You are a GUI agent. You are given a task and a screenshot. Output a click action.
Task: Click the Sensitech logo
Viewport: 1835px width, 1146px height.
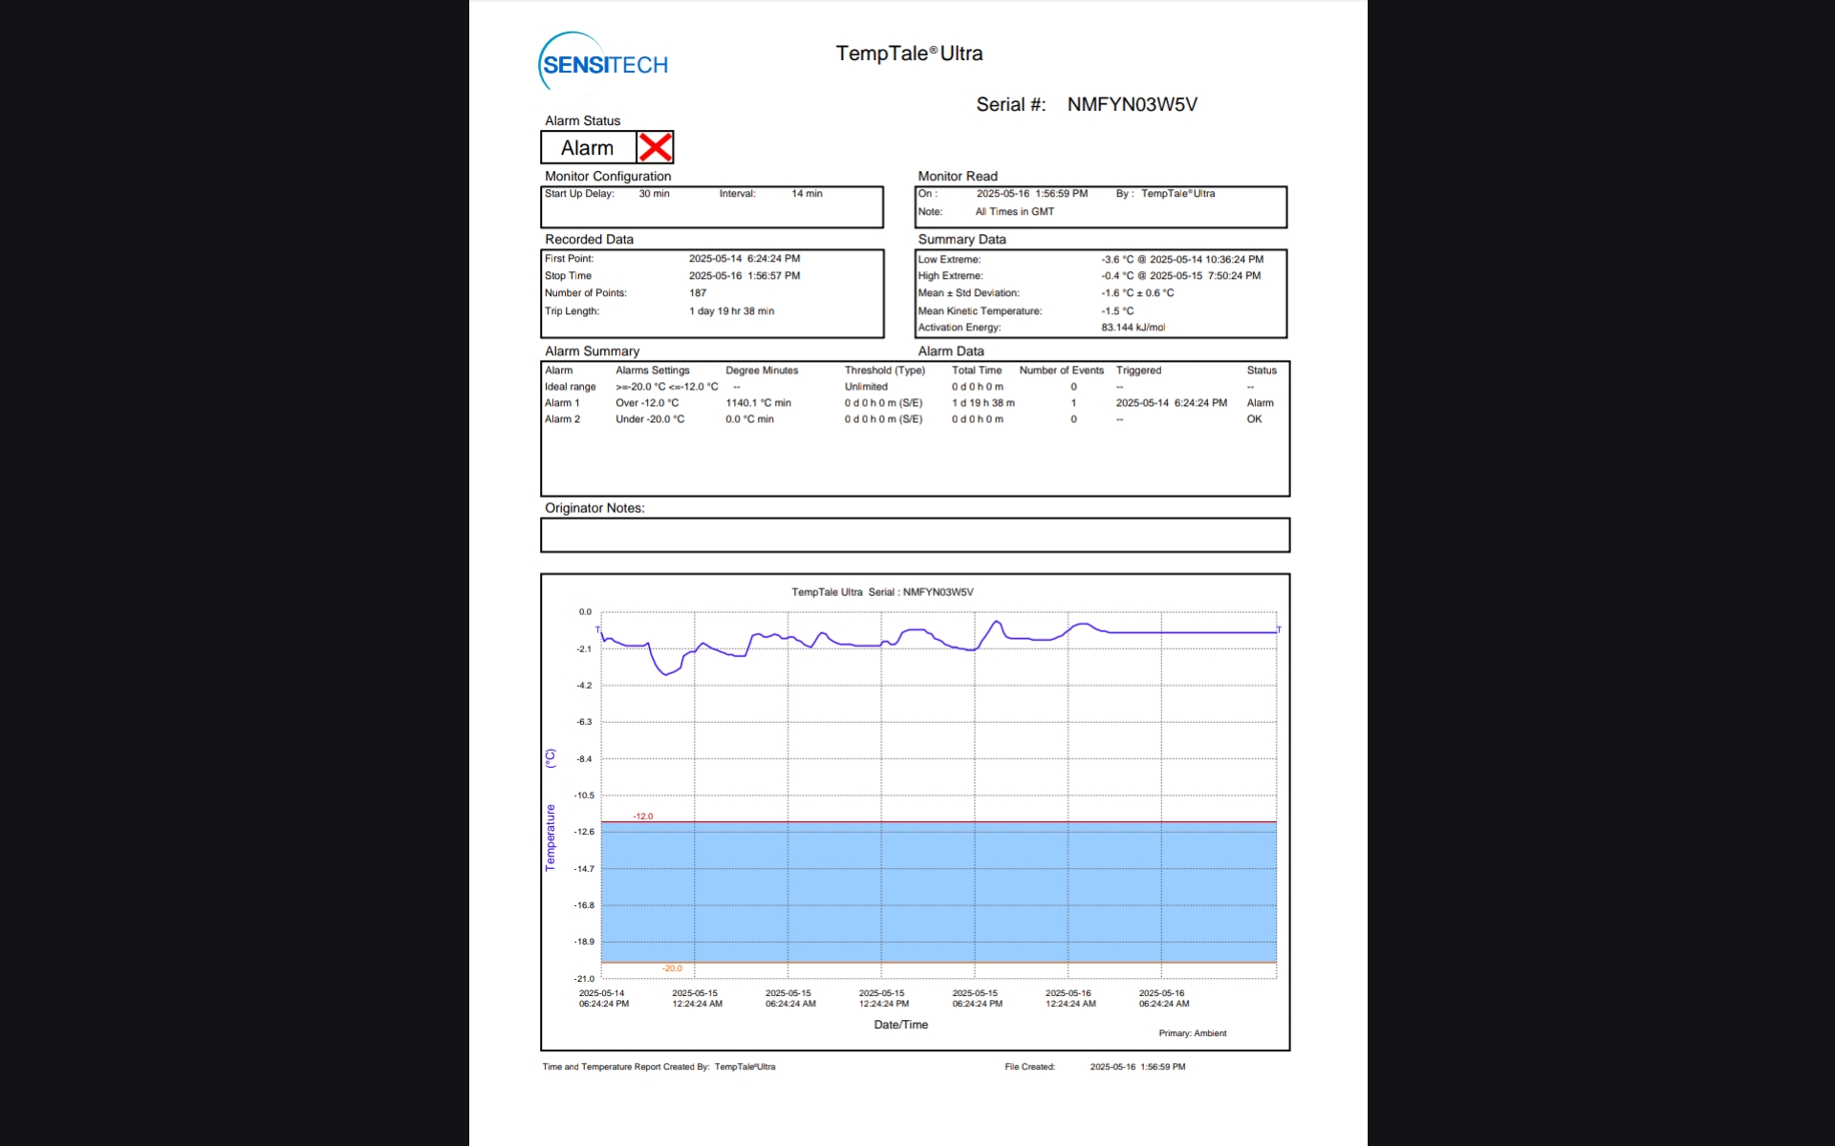point(603,63)
